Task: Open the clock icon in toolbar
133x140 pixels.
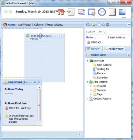Action: pyautogui.click(x=102, y=12)
